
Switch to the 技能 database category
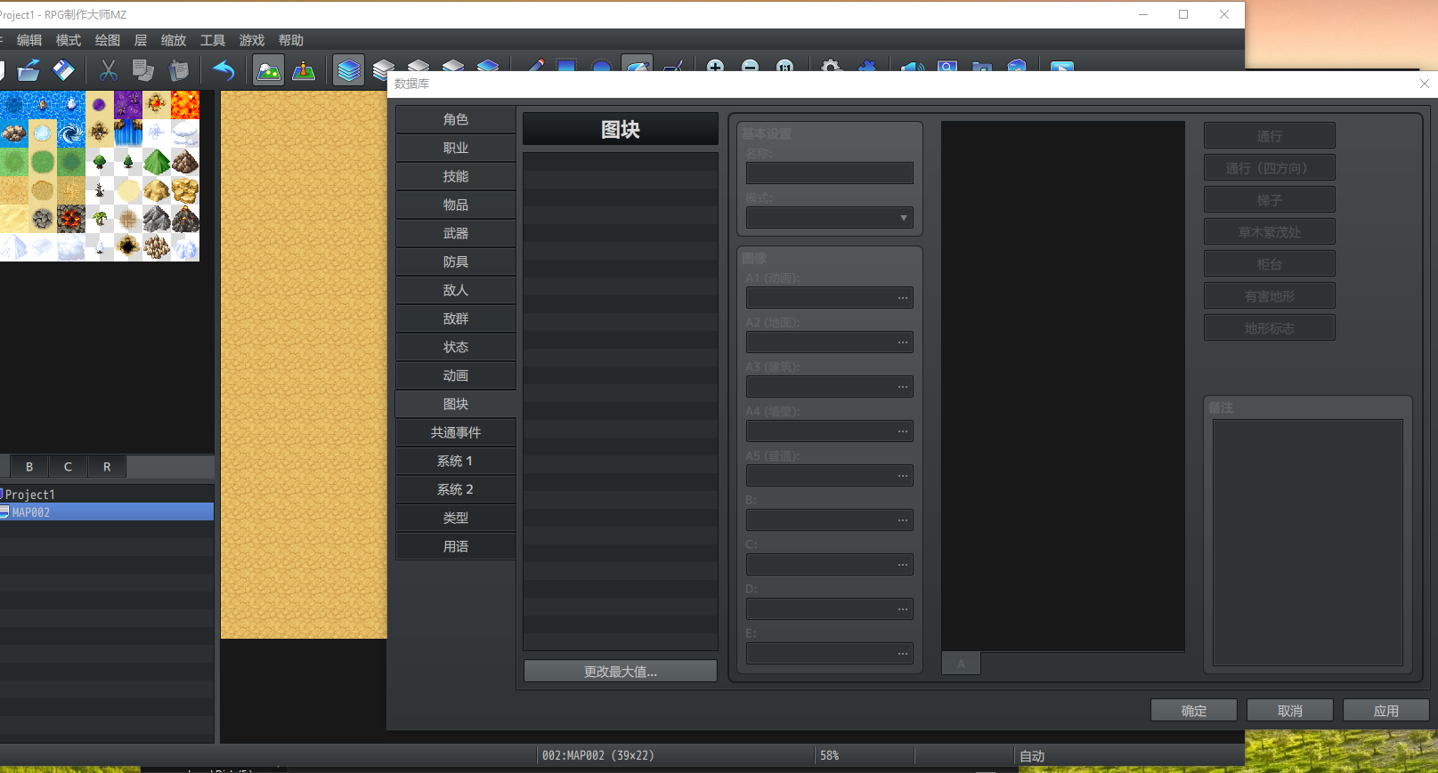(x=456, y=176)
